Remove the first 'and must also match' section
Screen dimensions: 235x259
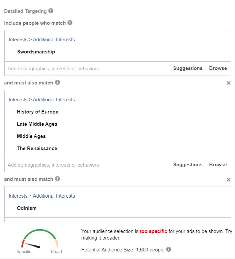point(228,83)
